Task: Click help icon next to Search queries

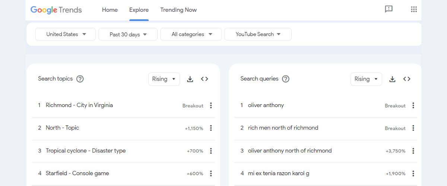Action: [x=286, y=79]
